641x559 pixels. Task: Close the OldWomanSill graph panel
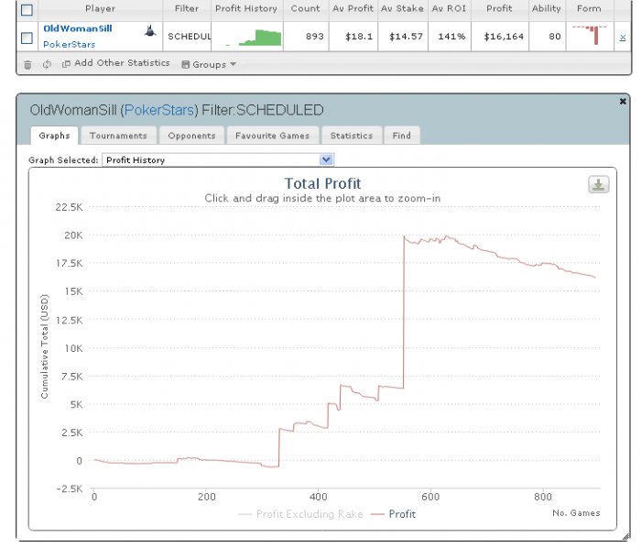[x=623, y=101]
